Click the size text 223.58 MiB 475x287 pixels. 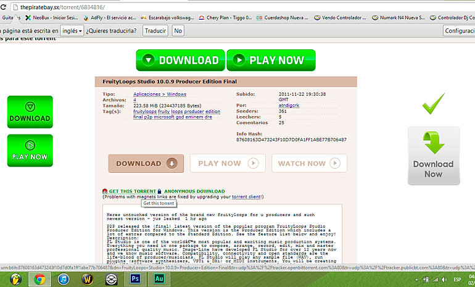click(x=167, y=106)
